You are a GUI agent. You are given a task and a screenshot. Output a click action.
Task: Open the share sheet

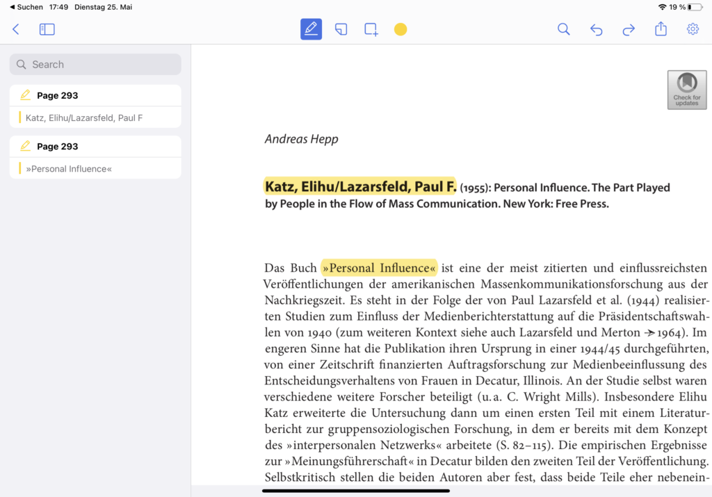661,29
